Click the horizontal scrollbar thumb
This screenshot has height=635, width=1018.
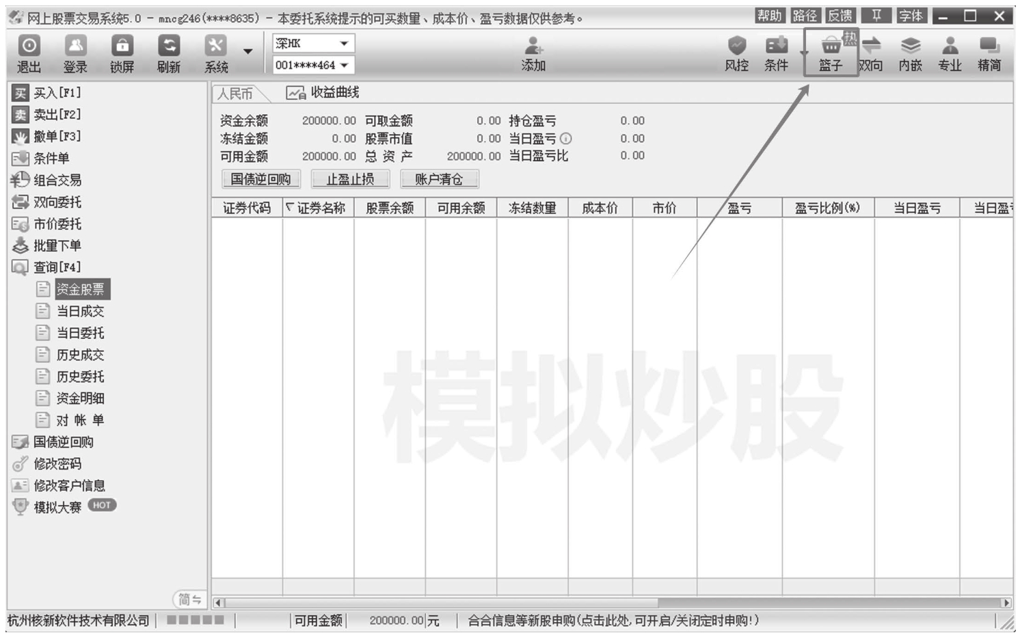click(442, 603)
